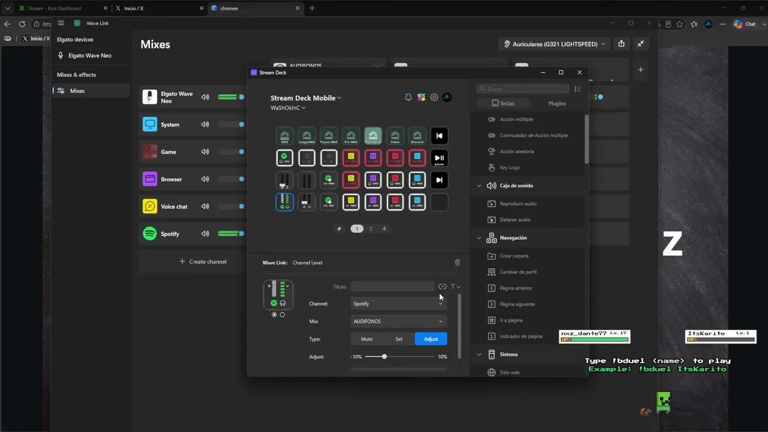Add a new Stream Deck page
Screen dimensions: 768x432
[x=385, y=229]
